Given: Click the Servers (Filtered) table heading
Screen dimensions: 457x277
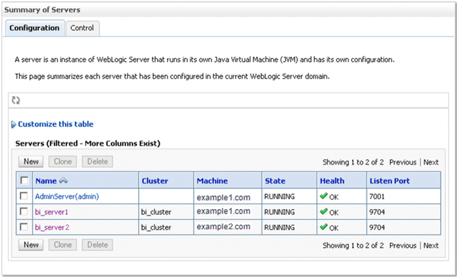Looking at the screenshot, I should [88, 143].
